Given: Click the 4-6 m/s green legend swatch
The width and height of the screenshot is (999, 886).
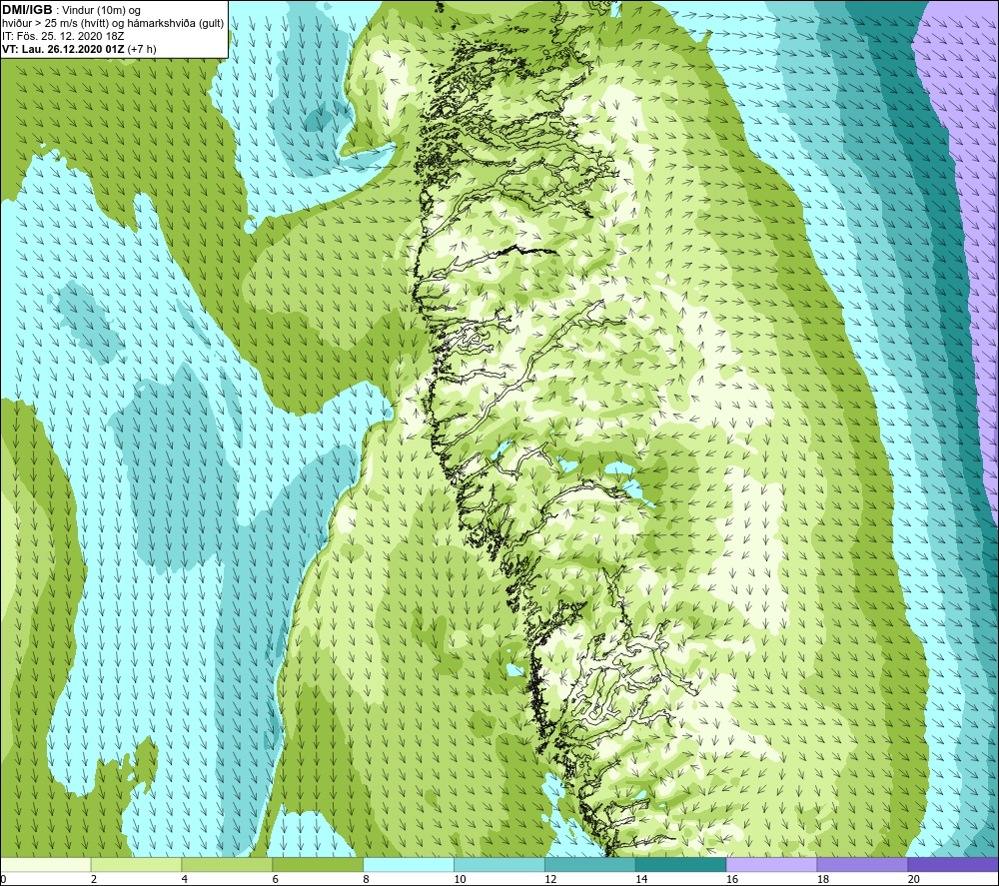Looking at the screenshot, I should [227, 864].
